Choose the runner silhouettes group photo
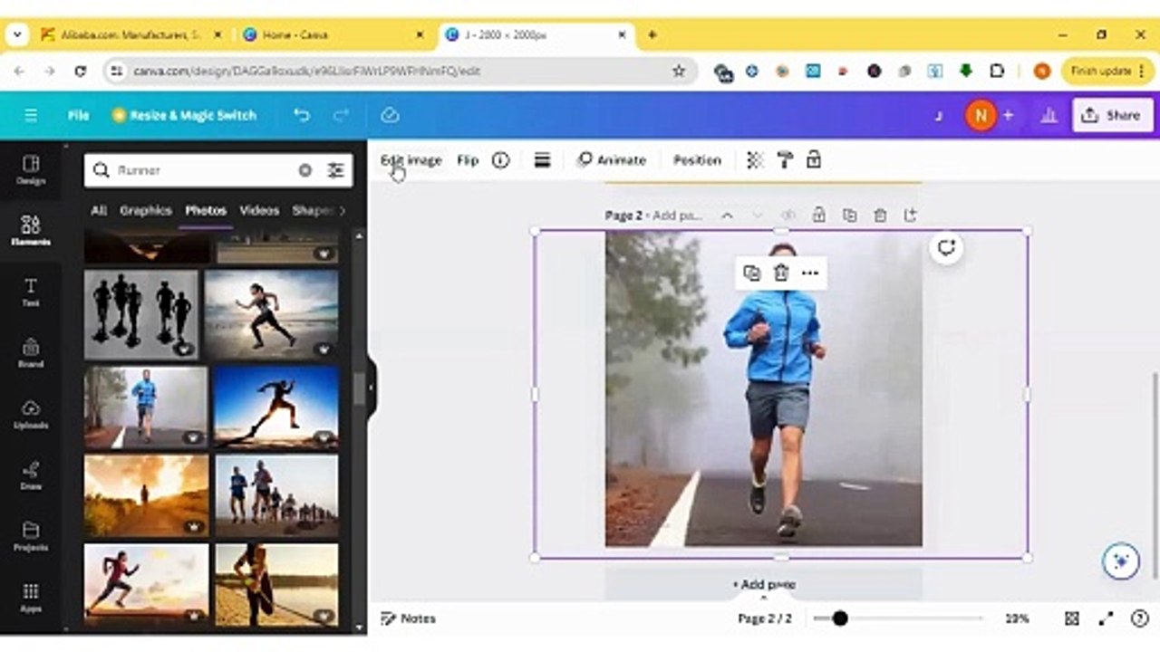This screenshot has height=652, width=1160. pyautogui.click(x=141, y=314)
